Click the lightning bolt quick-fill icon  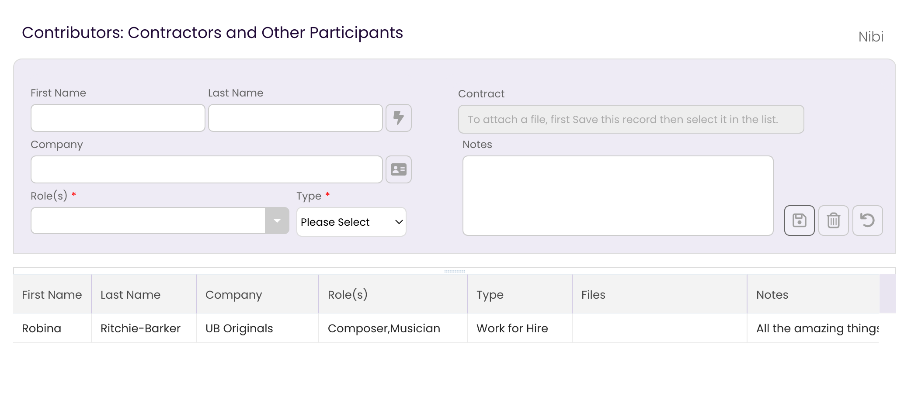click(x=398, y=118)
